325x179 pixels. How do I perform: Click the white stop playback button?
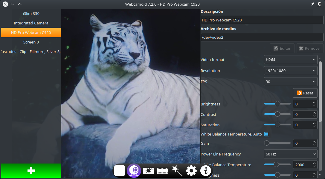coord(120,171)
